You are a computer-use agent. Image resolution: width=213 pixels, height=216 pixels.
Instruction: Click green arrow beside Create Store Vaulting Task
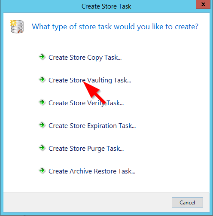[42, 79]
